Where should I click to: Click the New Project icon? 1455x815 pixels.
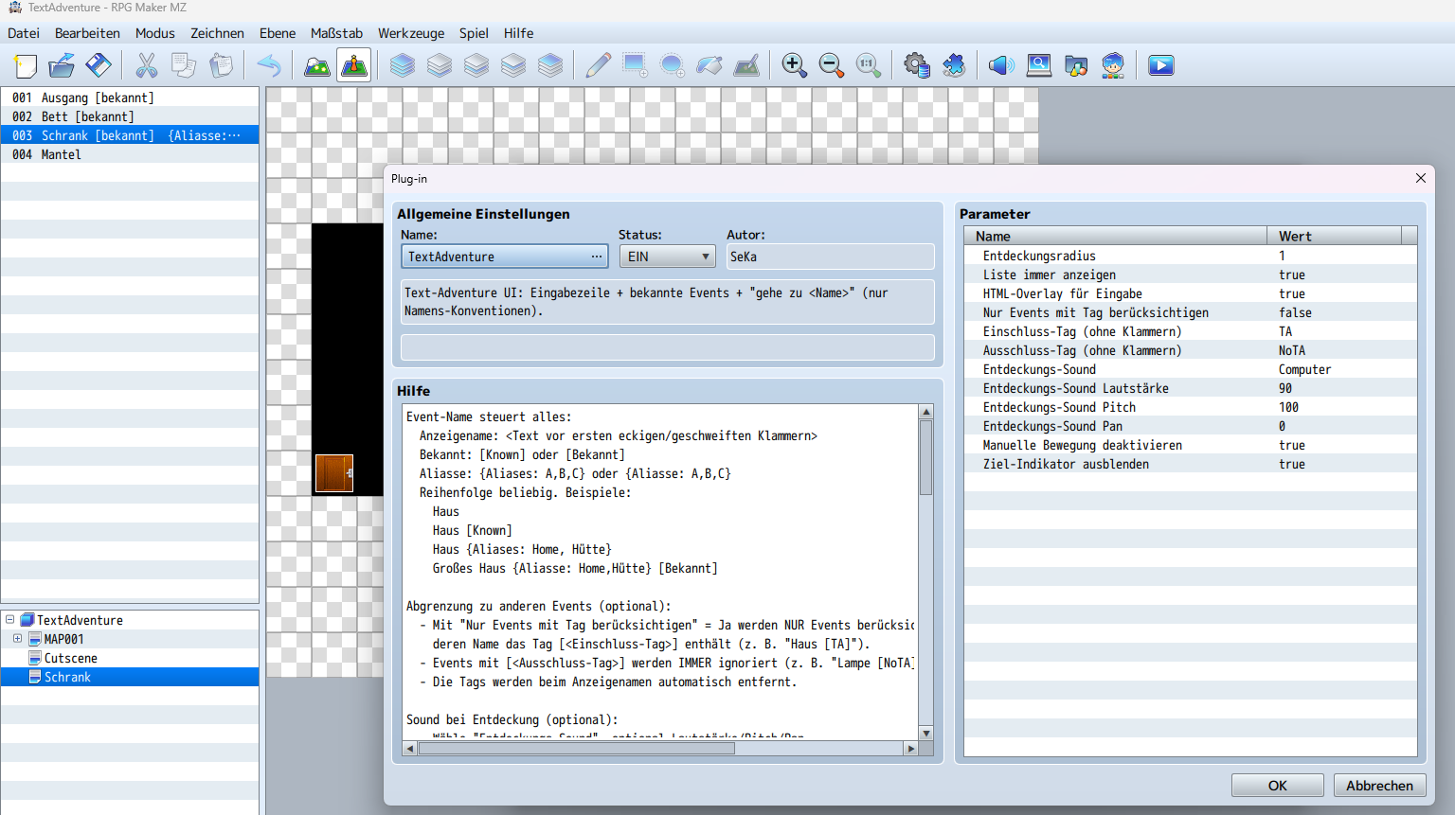coord(26,65)
